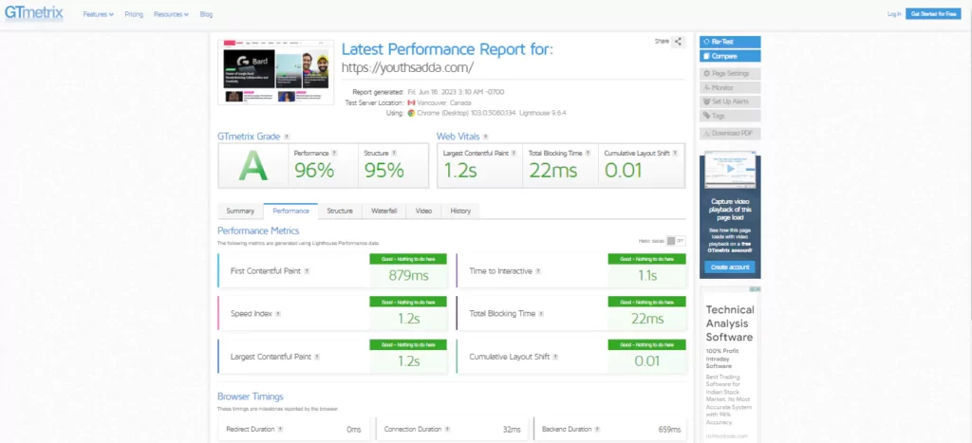Click help icon beside Speed Index
Screen dimensions: 972x443
pos(278,313)
